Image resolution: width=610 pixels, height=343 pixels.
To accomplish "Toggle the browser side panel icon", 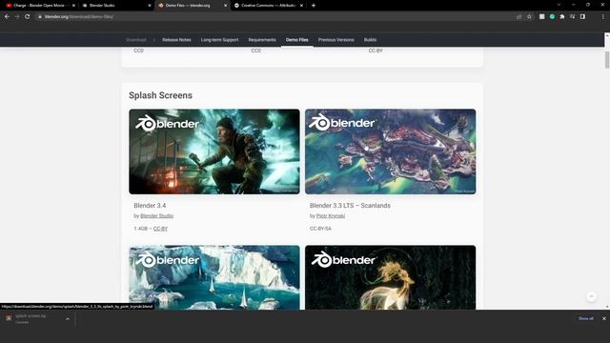I will pyautogui.click(x=582, y=17).
